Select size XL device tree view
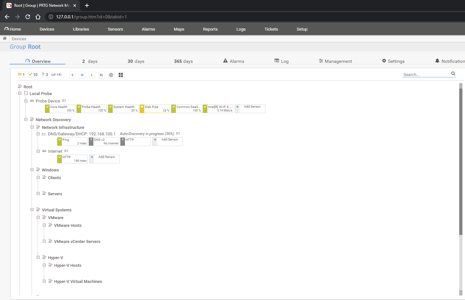 click(x=101, y=75)
